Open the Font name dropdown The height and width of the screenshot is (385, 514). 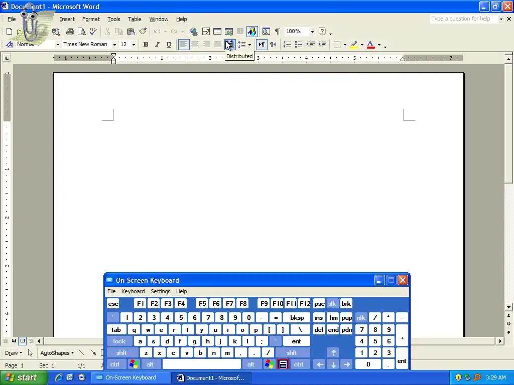click(x=114, y=45)
